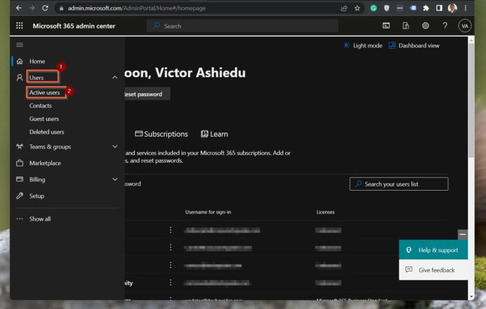The width and height of the screenshot is (486, 309).
Task: Click the Marketplace bag icon
Action: pyautogui.click(x=20, y=163)
